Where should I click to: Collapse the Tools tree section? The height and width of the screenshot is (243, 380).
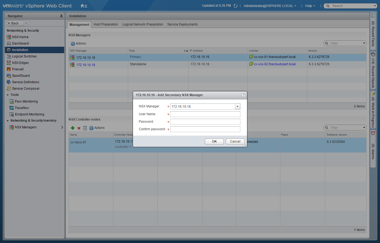click(x=8, y=95)
